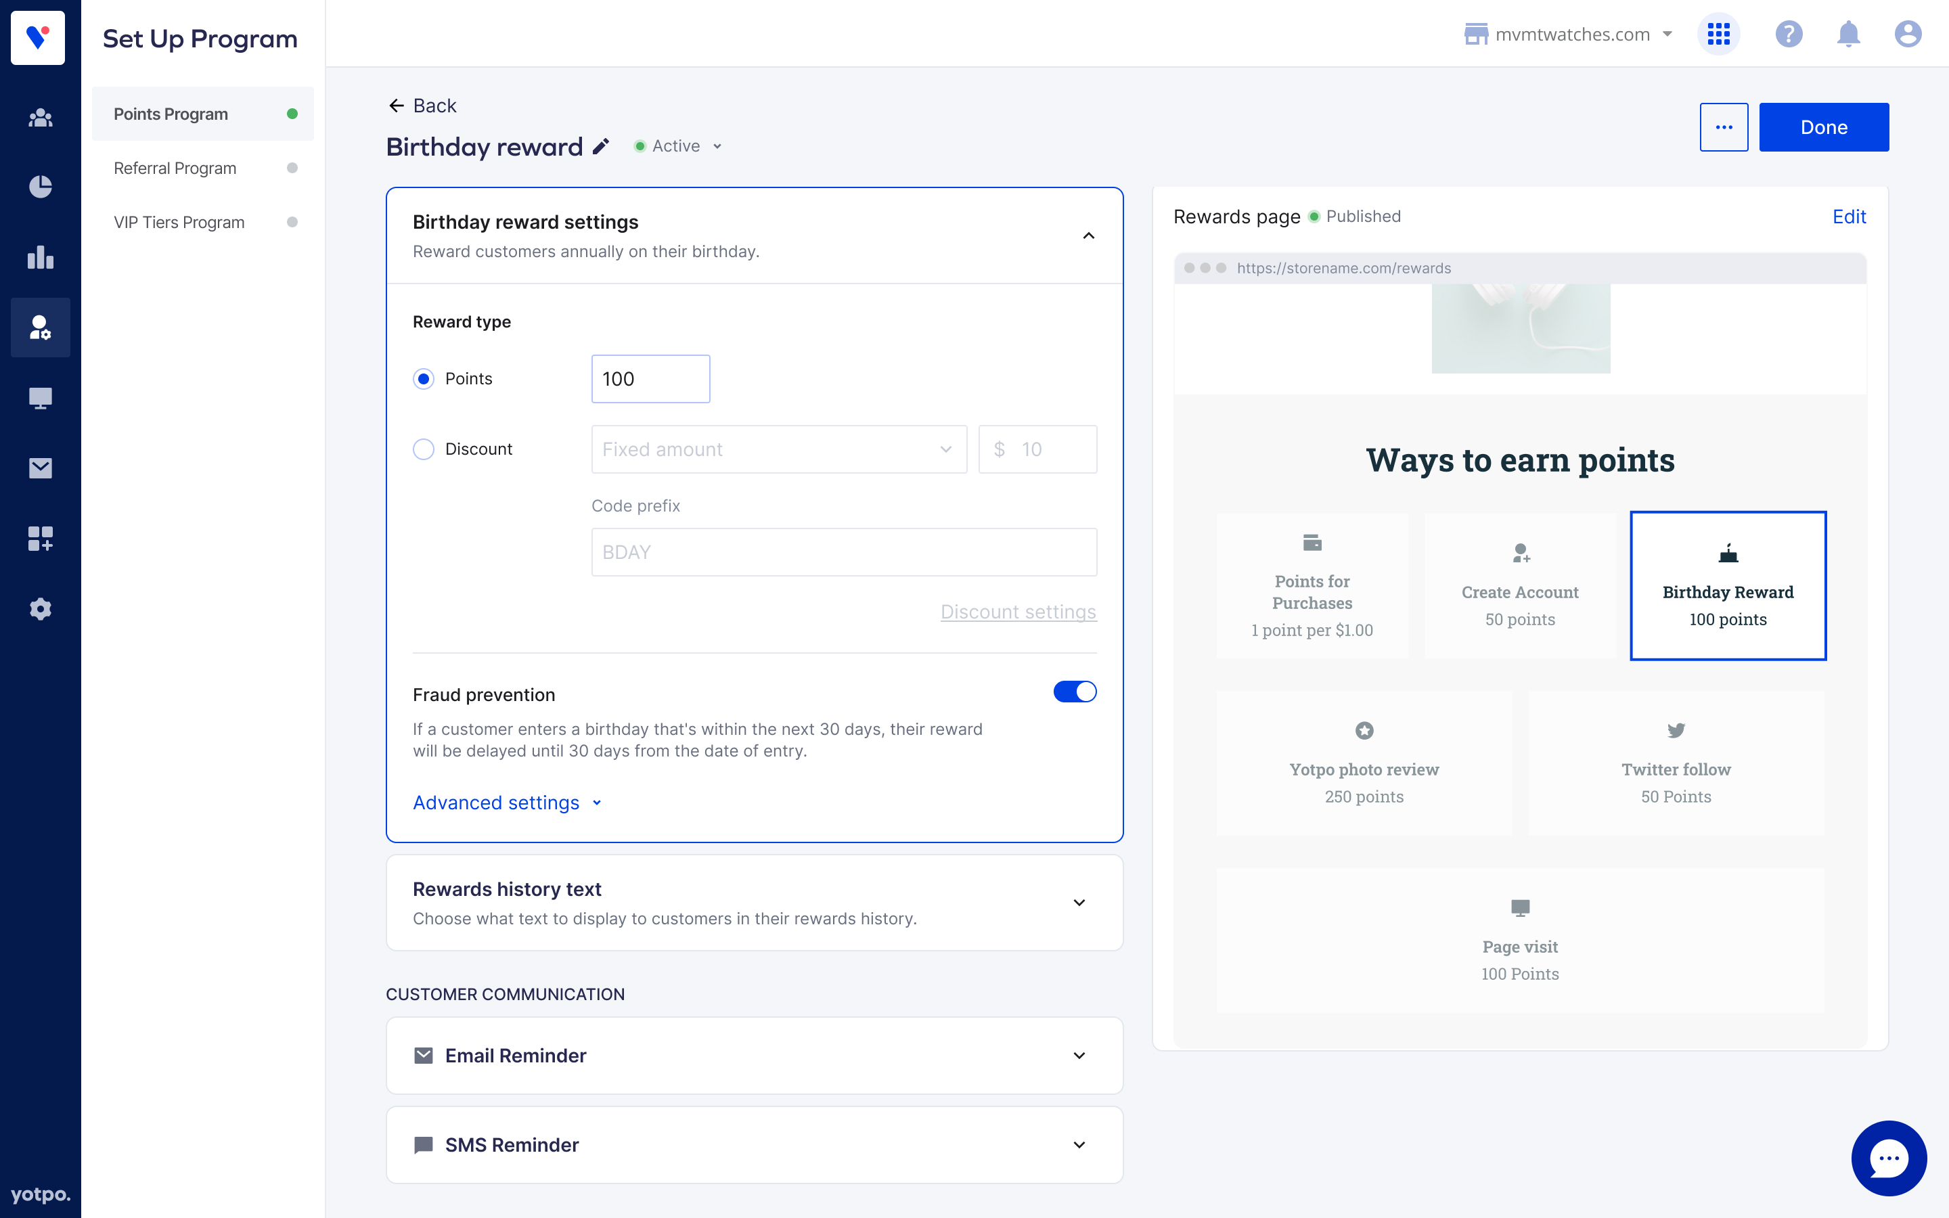Open the envelope email sidebar icon
This screenshot has width=1949, height=1218.
click(41, 468)
